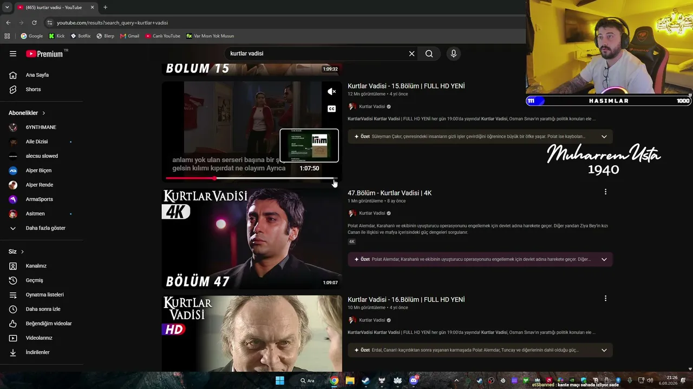
Task: Open the Windows Start menu
Action: [280, 380]
